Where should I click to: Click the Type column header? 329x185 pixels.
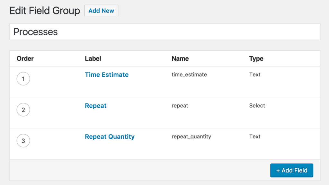pos(256,58)
